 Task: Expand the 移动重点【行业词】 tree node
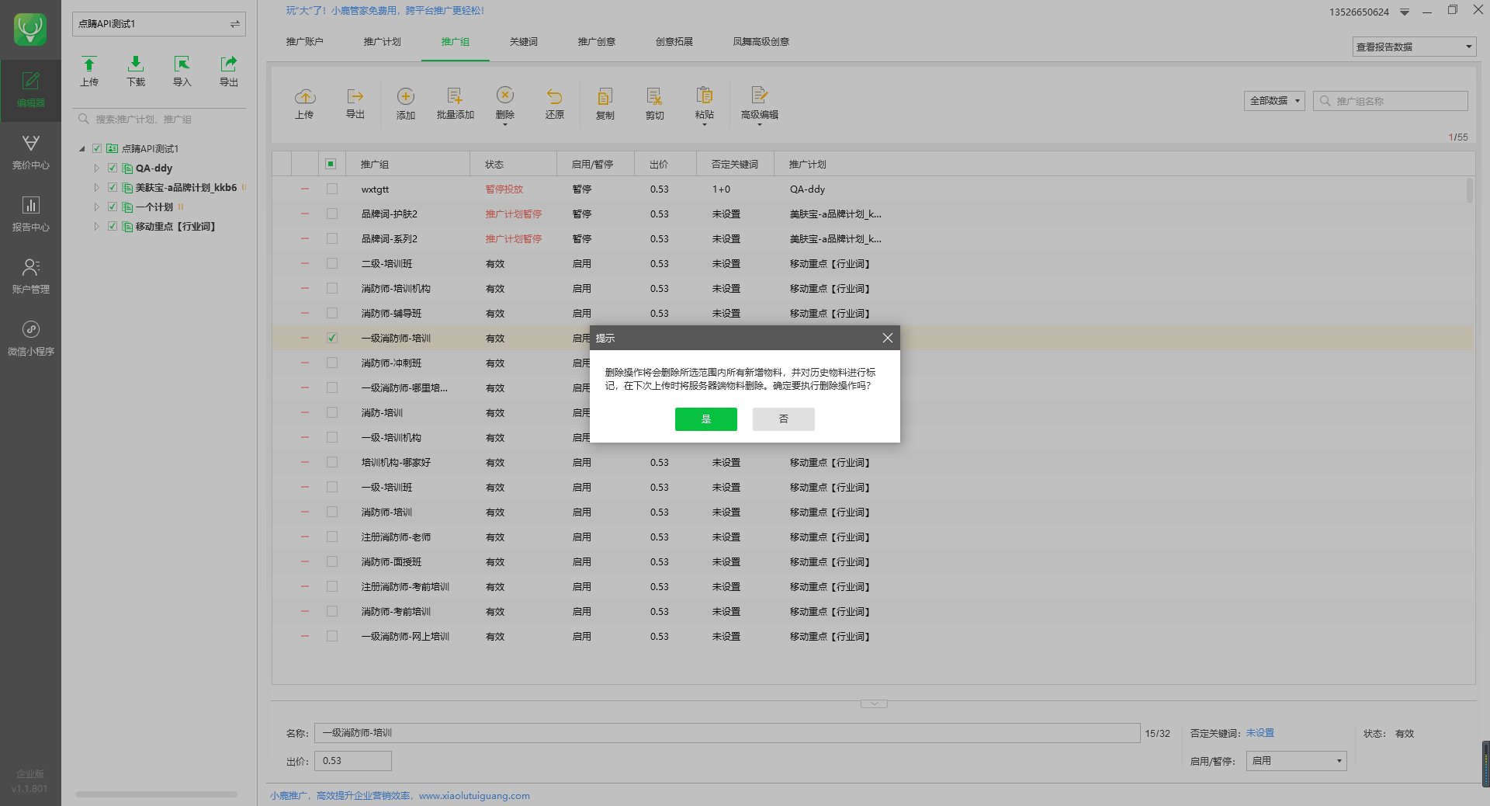pyautogui.click(x=97, y=226)
